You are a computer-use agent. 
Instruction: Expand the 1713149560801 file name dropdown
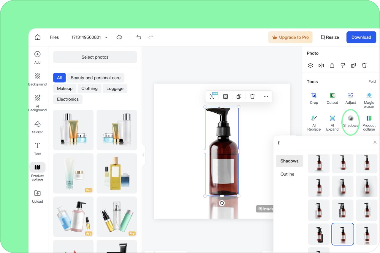106,37
